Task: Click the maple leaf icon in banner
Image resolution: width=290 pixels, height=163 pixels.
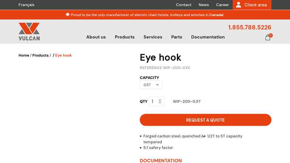Action: coord(67,14)
